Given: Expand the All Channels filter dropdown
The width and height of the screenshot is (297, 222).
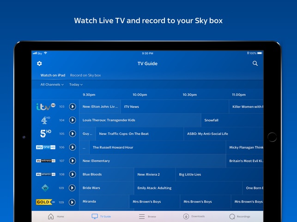Looking at the screenshot, I should click(52, 84).
